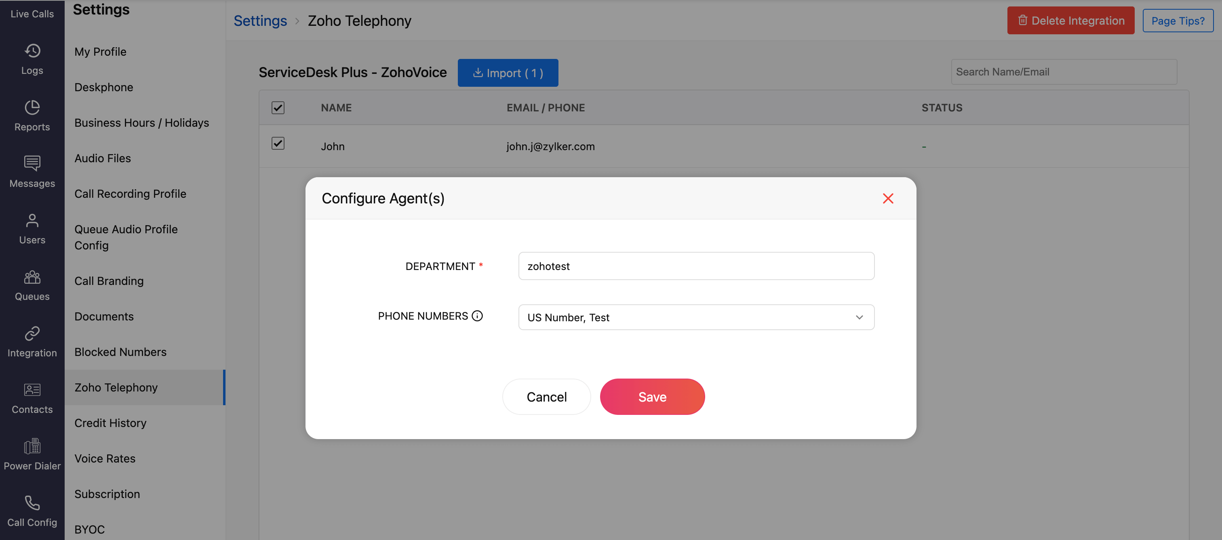The width and height of the screenshot is (1222, 540).
Task: Toggle the select-all header checkbox
Action: (x=278, y=107)
